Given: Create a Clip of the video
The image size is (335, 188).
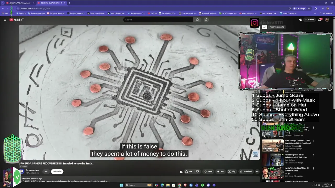Looking at the screenshot, I should pos(232,172).
